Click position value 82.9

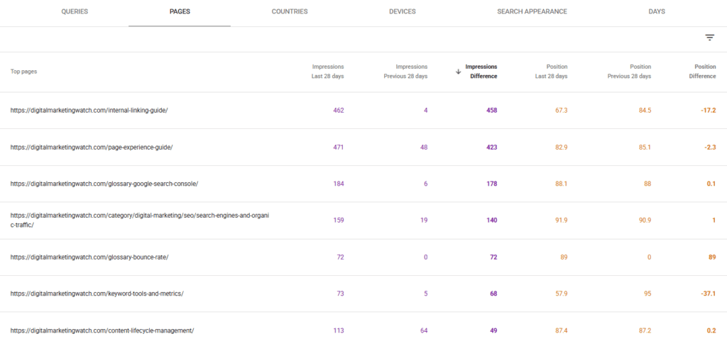tap(562, 147)
